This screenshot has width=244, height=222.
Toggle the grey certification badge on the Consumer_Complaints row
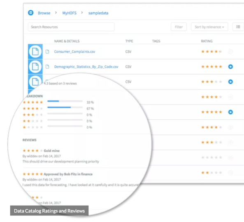coord(230,51)
